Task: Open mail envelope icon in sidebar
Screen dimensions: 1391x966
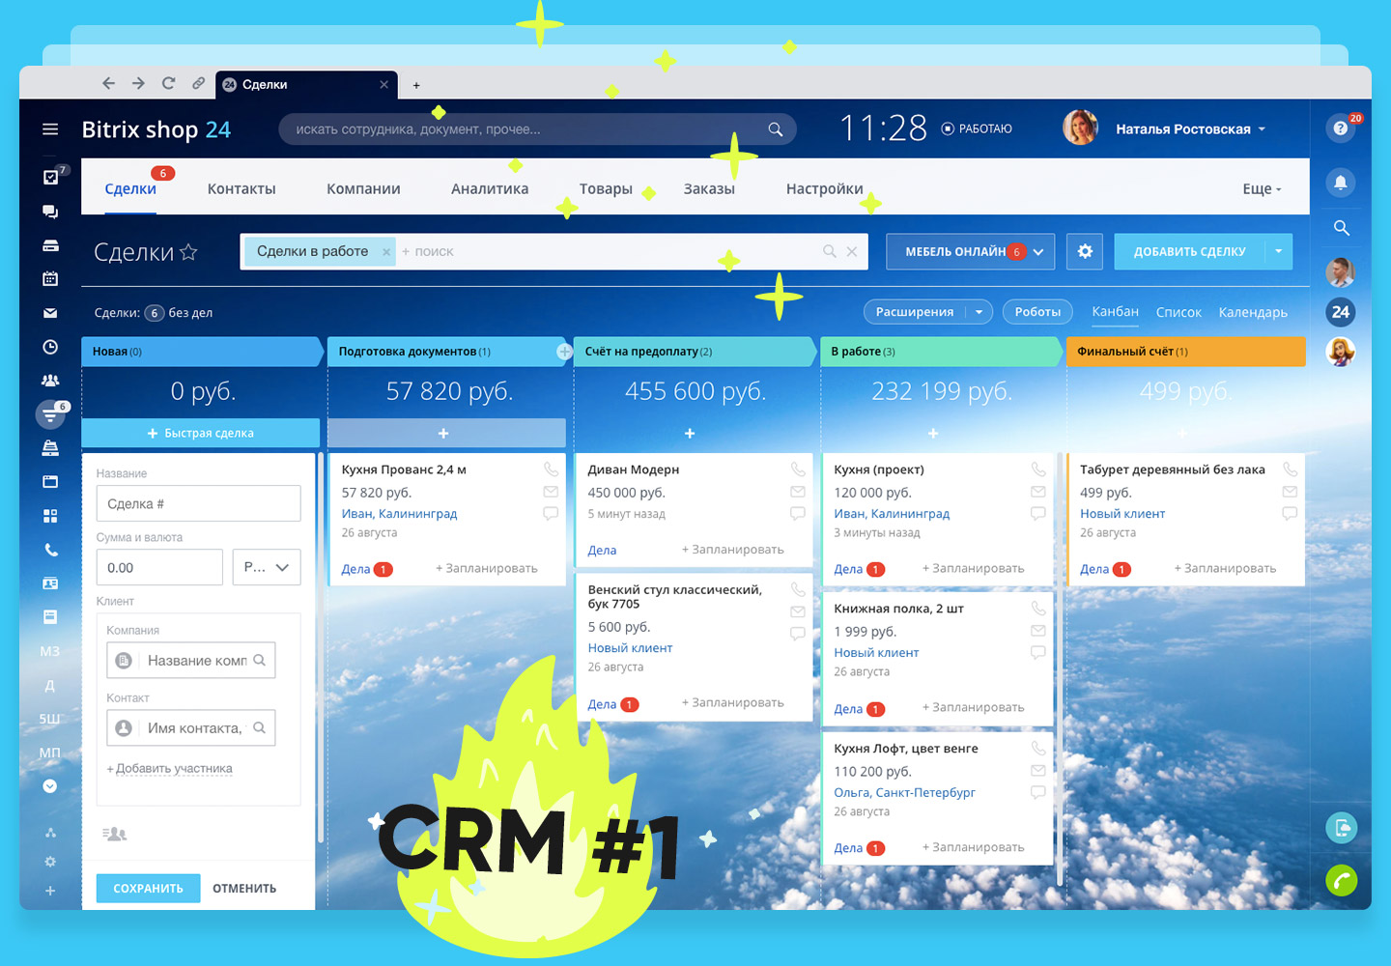Action: tap(50, 313)
